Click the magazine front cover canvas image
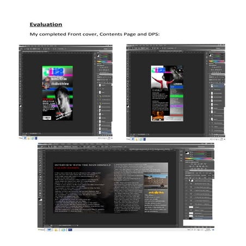Image resolution: width=246 pixels, height=246 pixels. tap(58, 93)
